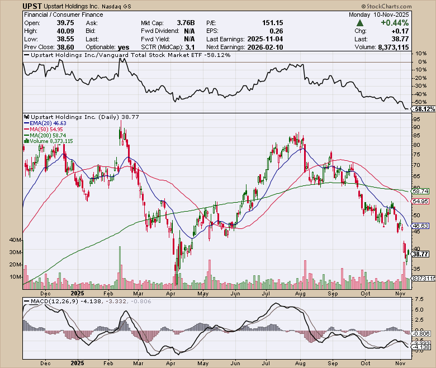The width and height of the screenshot is (436, 368).
Task: Click the P/E value 151.15
Action: [x=273, y=23]
